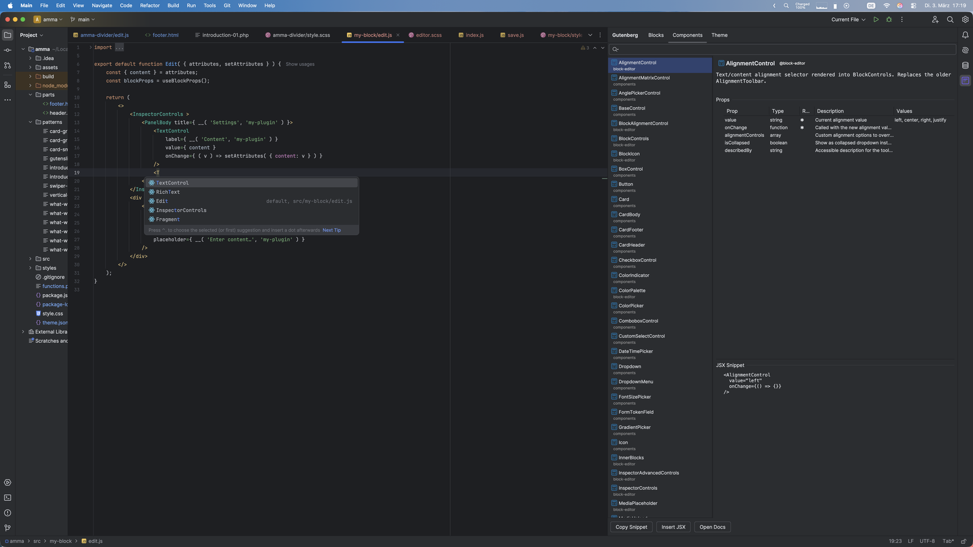This screenshot has width=973, height=547.
Task: Open the Database tool window
Action: [965, 66]
